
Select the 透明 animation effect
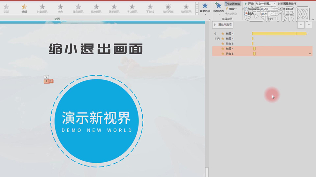point(24,8)
